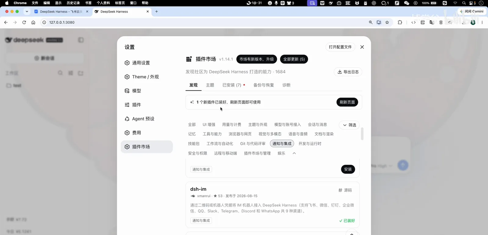
Task: Click the plugin list scrollbar thumb
Action: [x=362, y=134]
